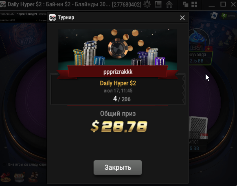This screenshot has height=186, width=237.
Task: Click the tile windows grid icon
Action: pos(194,4)
